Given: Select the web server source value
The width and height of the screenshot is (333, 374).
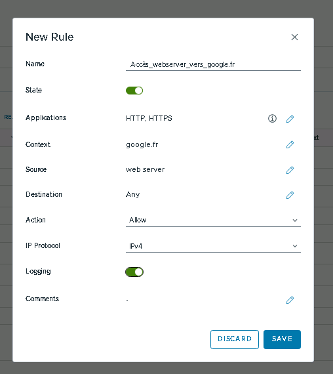Looking at the screenshot, I should coord(145,169).
